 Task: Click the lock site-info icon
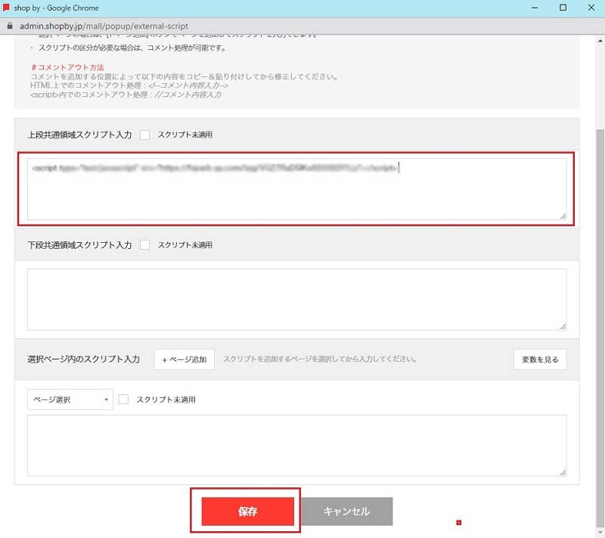(10, 26)
